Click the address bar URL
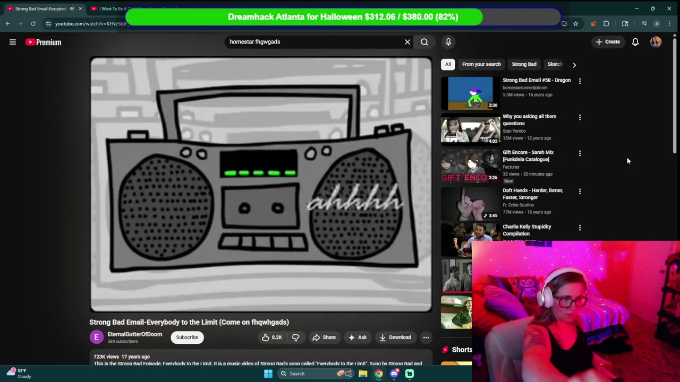 [x=90, y=23]
